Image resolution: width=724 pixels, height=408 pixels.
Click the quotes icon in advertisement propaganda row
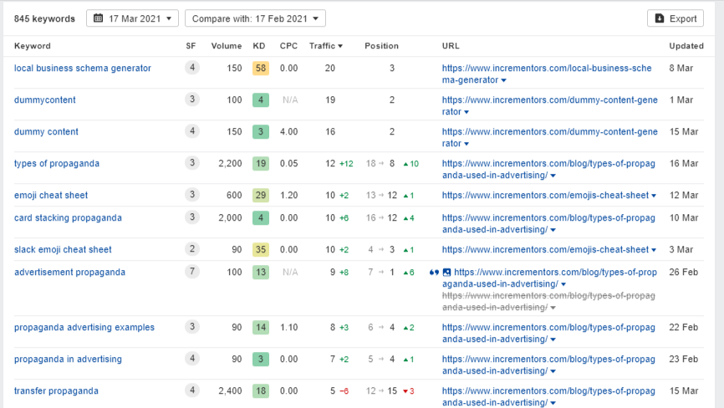click(434, 273)
